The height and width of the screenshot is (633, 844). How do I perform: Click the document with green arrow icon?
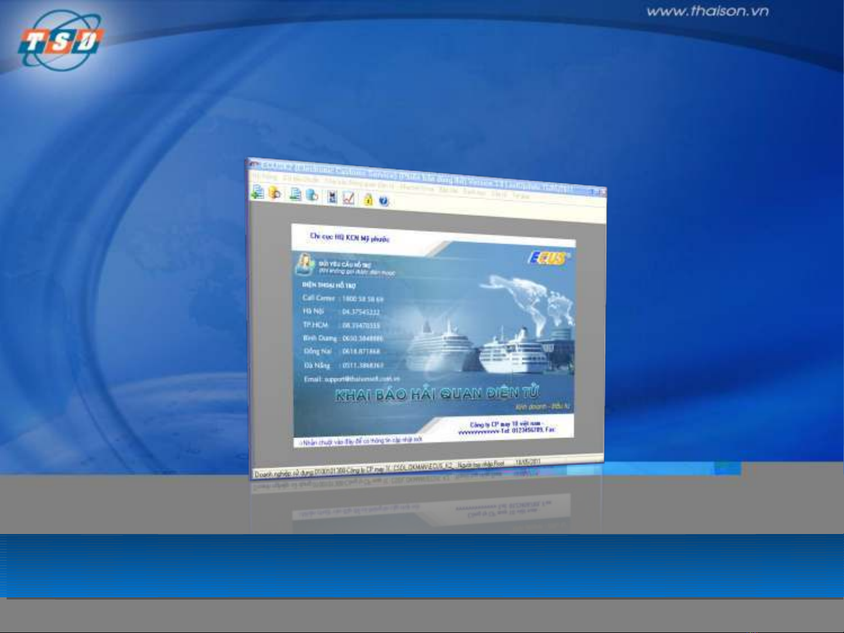tap(296, 194)
